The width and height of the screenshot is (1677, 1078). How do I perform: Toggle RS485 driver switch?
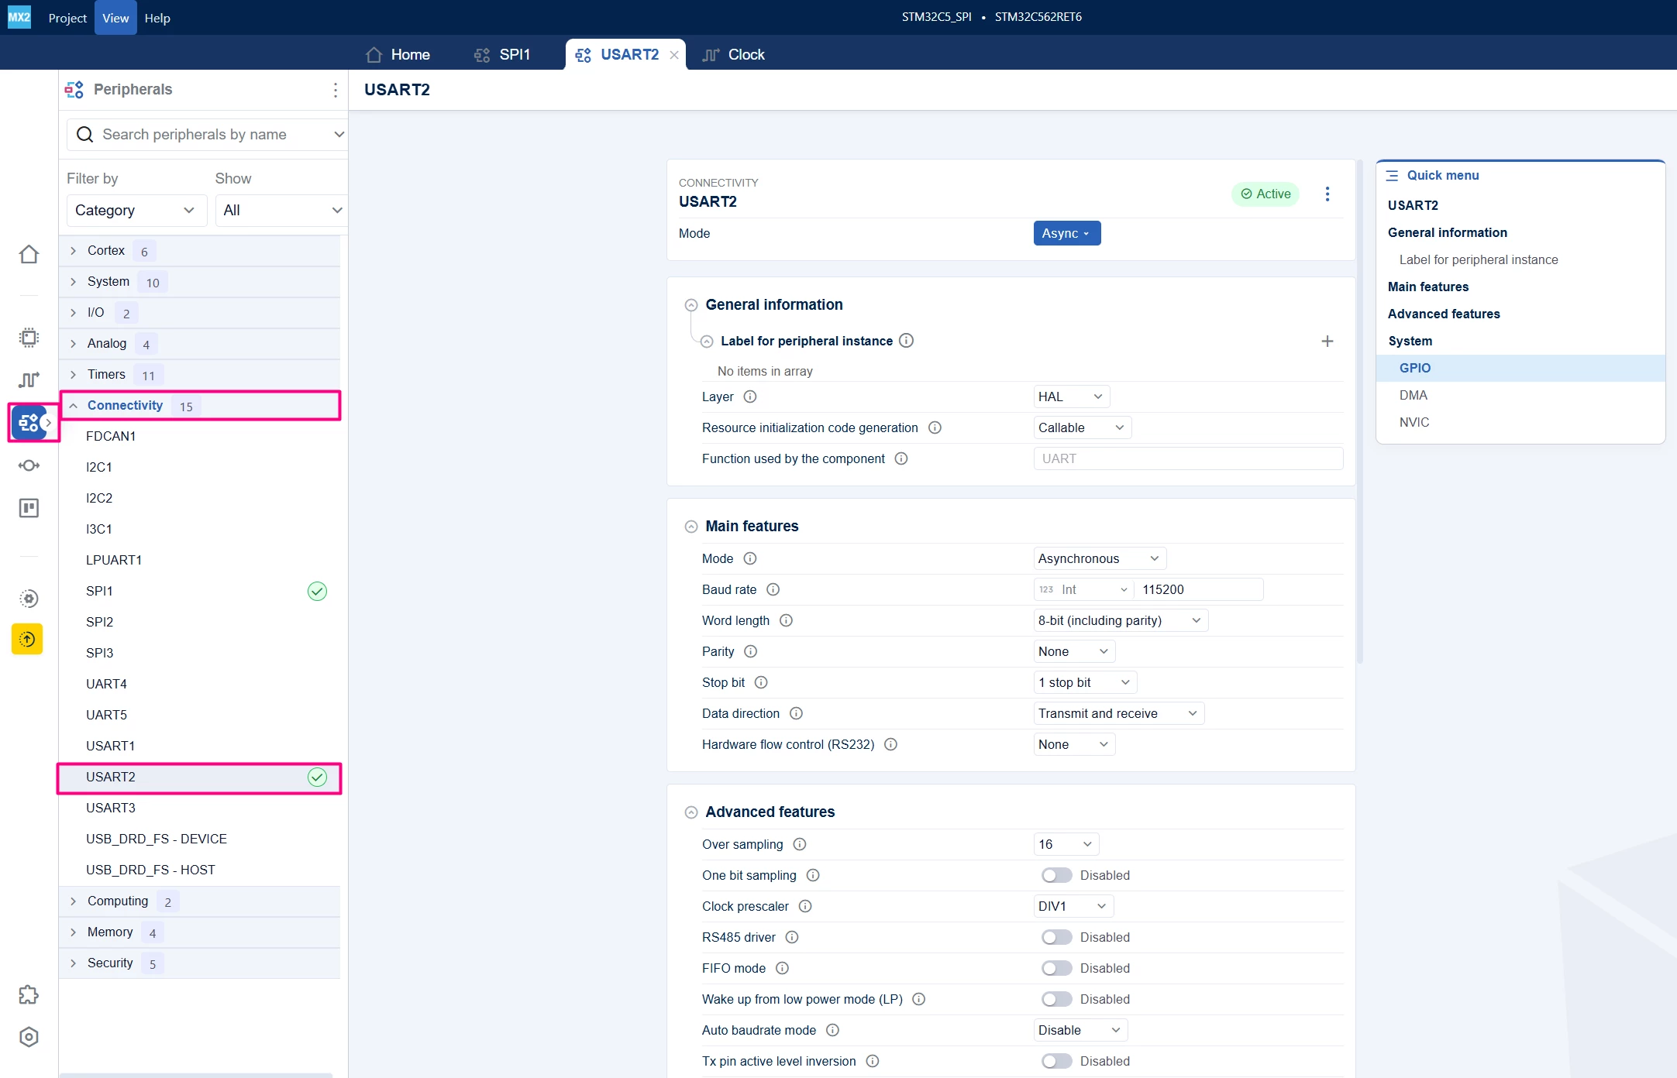pyautogui.click(x=1056, y=937)
